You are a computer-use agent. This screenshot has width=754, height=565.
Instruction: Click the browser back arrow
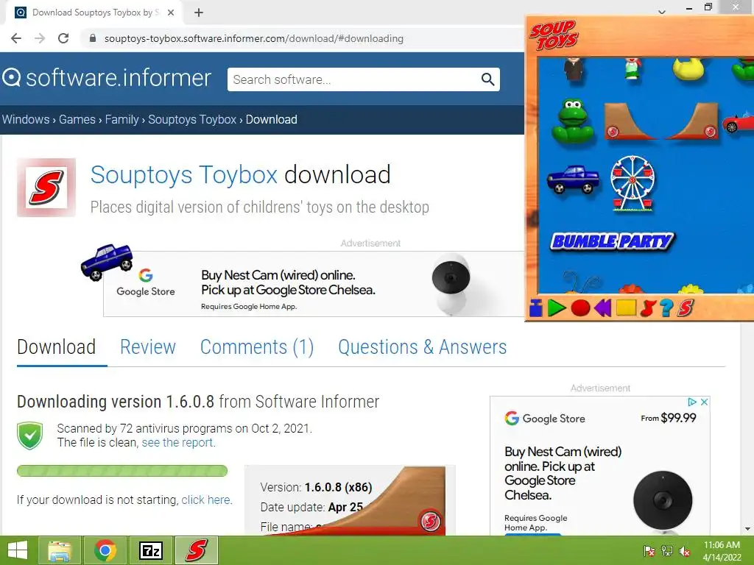click(16, 38)
